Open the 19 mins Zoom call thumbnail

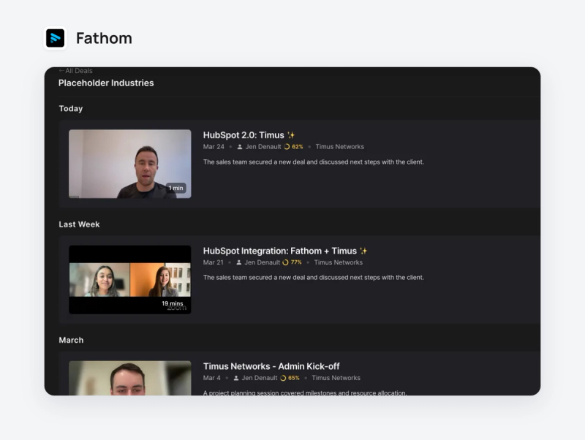(130, 279)
